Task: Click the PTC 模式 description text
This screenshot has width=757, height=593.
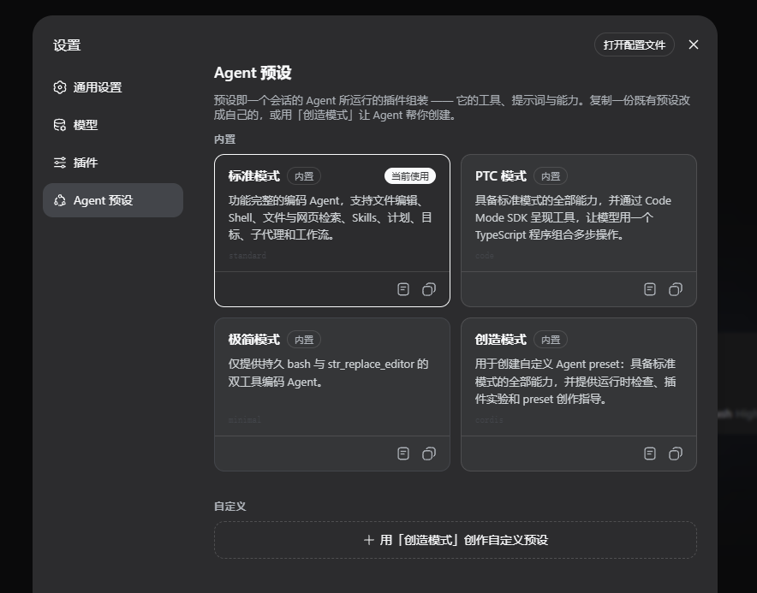Action: click(573, 217)
